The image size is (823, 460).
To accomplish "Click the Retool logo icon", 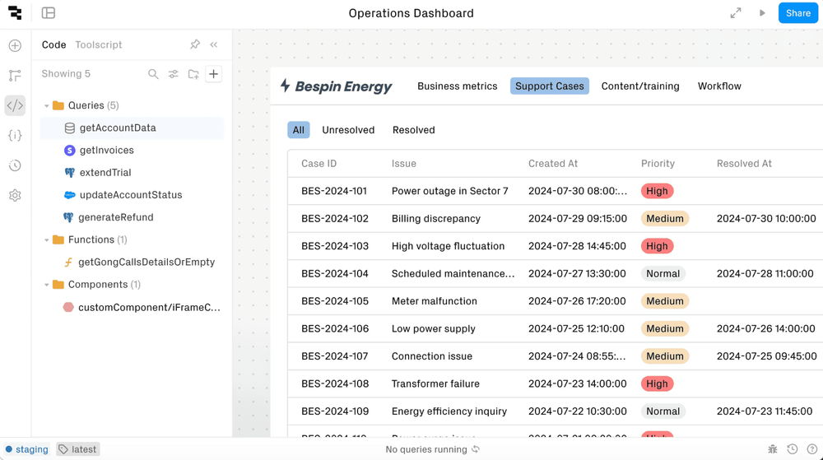I will click(x=15, y=13).
